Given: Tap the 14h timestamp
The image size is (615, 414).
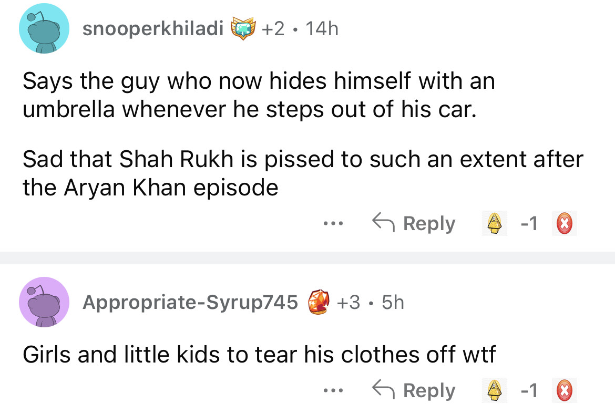Looking at the screenshot, I should (x=321, y=29).
